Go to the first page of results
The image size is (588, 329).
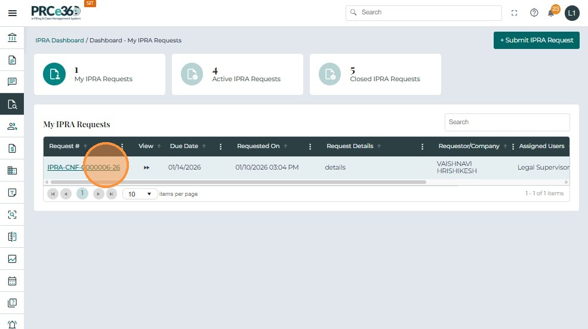pyautogui.click(x=53, y=194)
